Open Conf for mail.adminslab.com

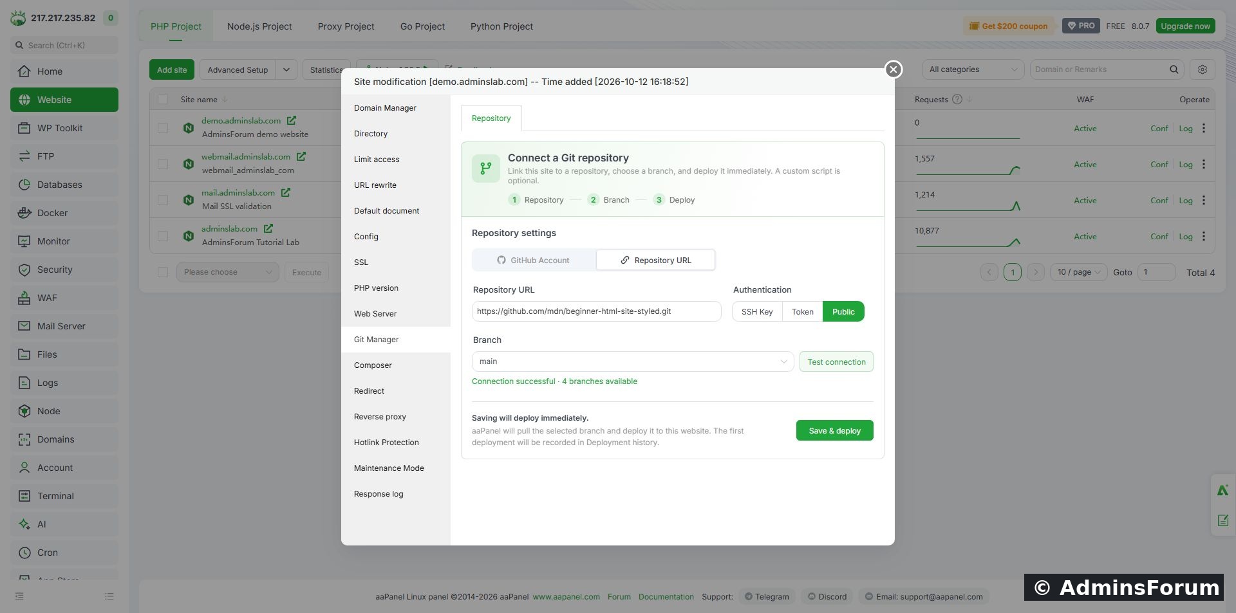pos(1159,200)
